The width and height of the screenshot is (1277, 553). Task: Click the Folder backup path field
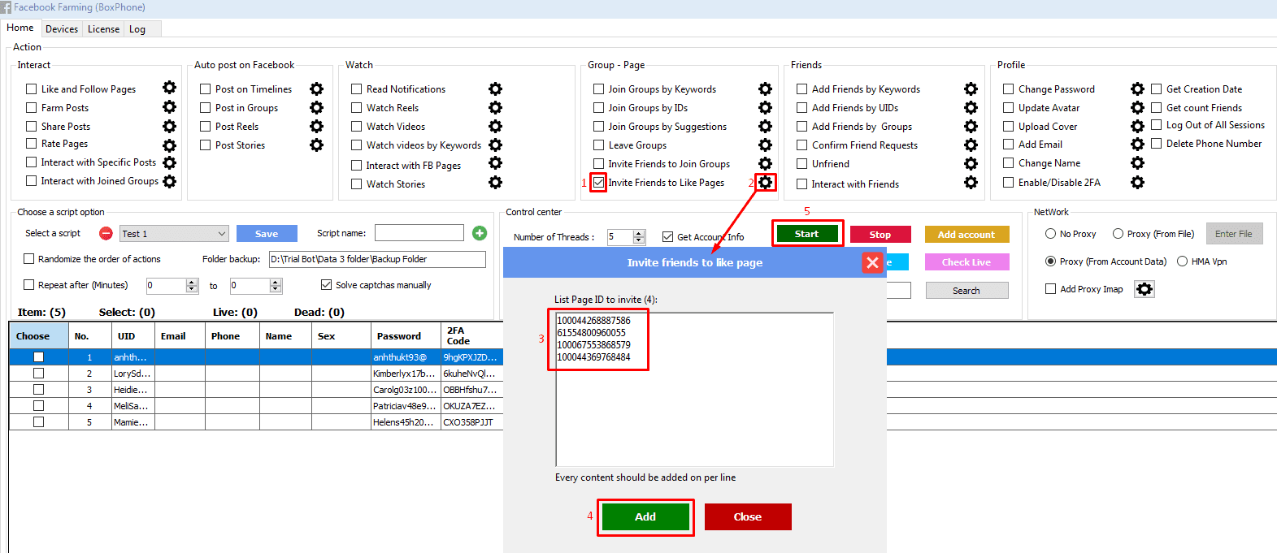point(377,259)
